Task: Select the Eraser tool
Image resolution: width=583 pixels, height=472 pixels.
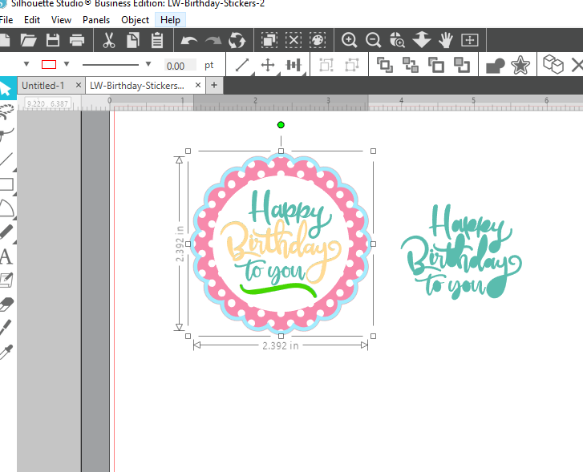Action: click(x=6, y=305)
